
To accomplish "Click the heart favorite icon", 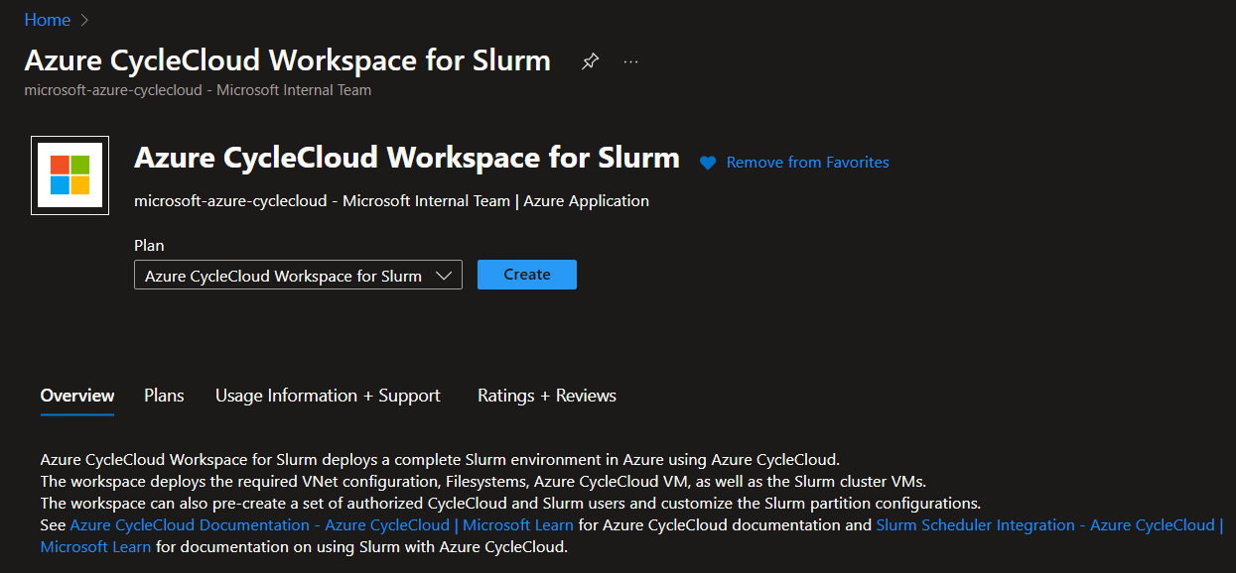I will pos(707,163).
